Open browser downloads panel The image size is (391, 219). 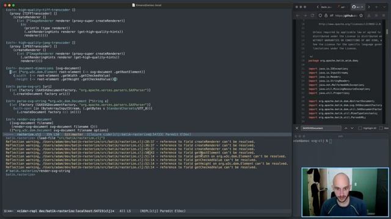pyautogui.click(x=369, y=15)
